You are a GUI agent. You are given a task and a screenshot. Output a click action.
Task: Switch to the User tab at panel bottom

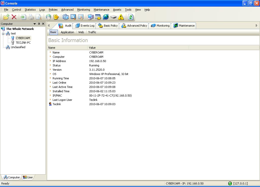click(x=28, y=177)
